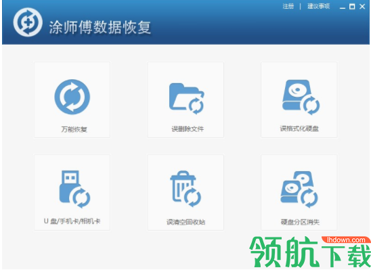This screenshot has width=371, height=272.
Task: Choose the 误格式化硬盘 formatted disk icon
Action: point(301,97)
